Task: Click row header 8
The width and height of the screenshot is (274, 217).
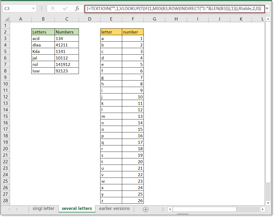Action: 5,71
